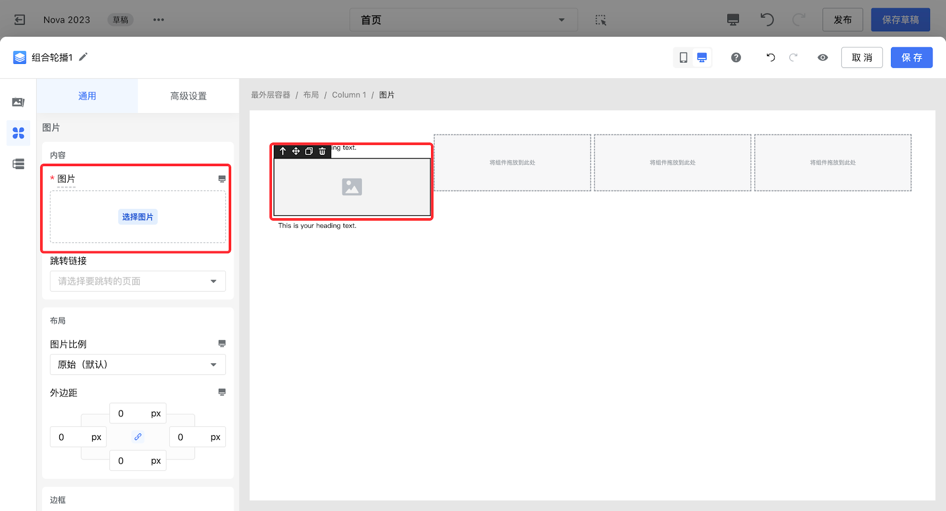Select parent element with up arrow icon
946x511 pixels.
click(283, 151)
